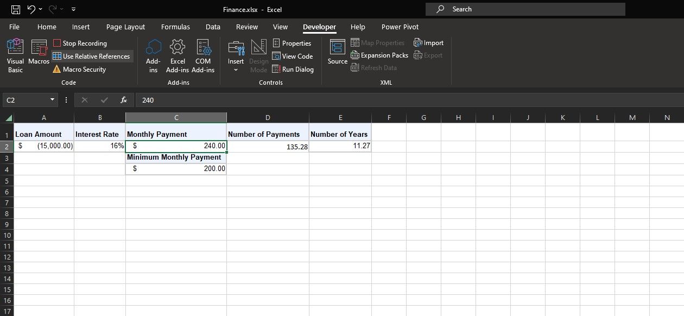
Task: Toggle Use Relative References
Action: click(x=92, y=56)
